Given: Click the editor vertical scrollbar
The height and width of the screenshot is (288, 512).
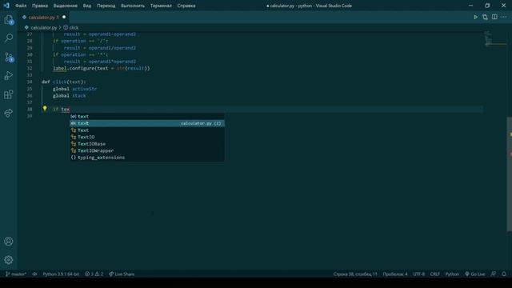Looking at the screenshot, I should click(x=510, y=174).
